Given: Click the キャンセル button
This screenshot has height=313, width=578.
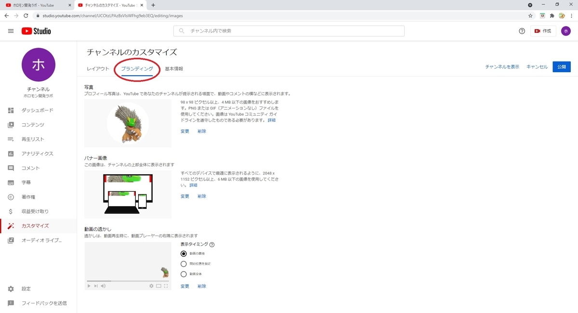Looking at the screenshot, I should tap(537, 67).
